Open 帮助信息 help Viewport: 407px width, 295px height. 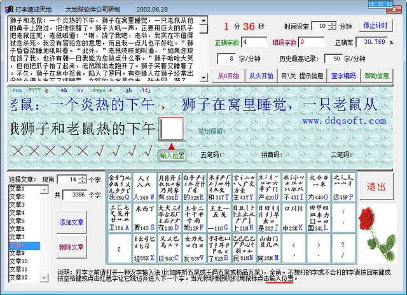click(376, 76)
